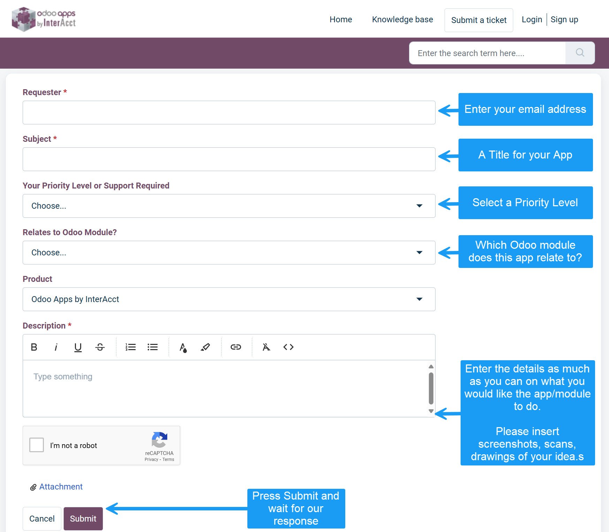
Task: Open reCAPTCHA Privacy link
Action: 151,460
